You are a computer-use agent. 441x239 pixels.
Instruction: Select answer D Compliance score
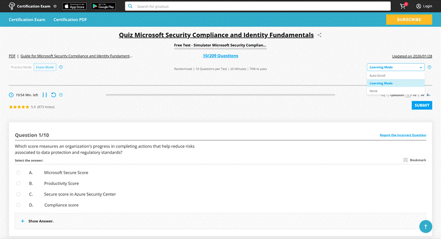coord(19,205)
